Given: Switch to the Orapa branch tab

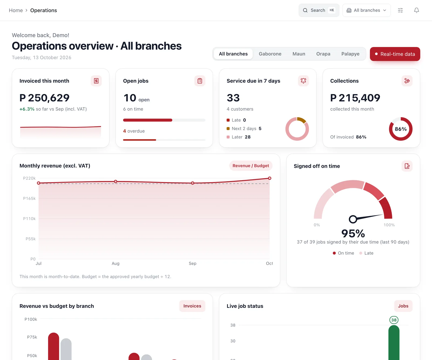Looking at the screenshot, I should (323, 54).
